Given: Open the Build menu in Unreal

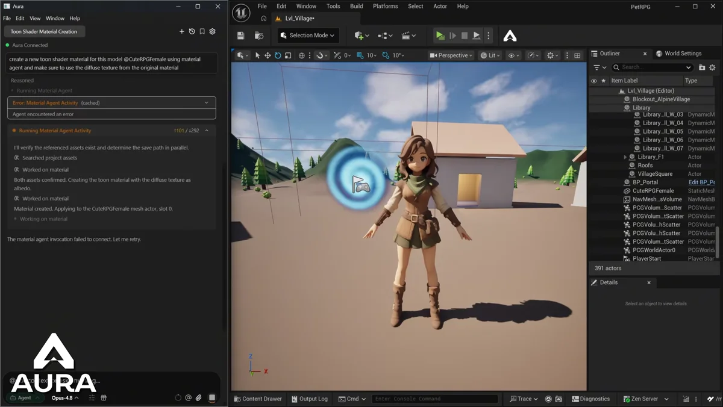Looking at the screenshot, I should [357, 6].
